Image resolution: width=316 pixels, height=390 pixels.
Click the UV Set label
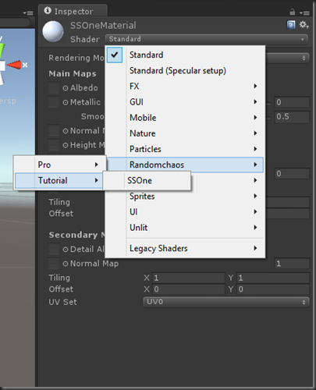click(x=62, y=302)
